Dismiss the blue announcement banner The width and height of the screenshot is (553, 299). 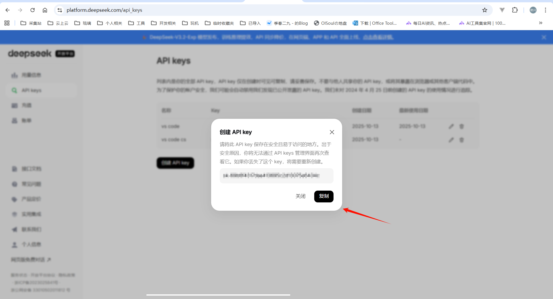(x=543, y=37)
